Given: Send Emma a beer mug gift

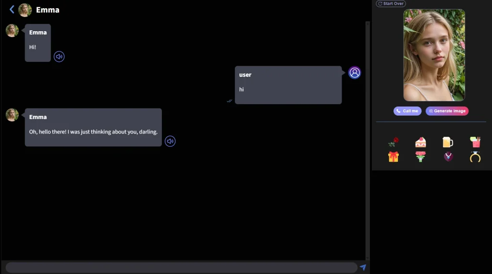Looking at the screenshot, I should click(447, 142).
